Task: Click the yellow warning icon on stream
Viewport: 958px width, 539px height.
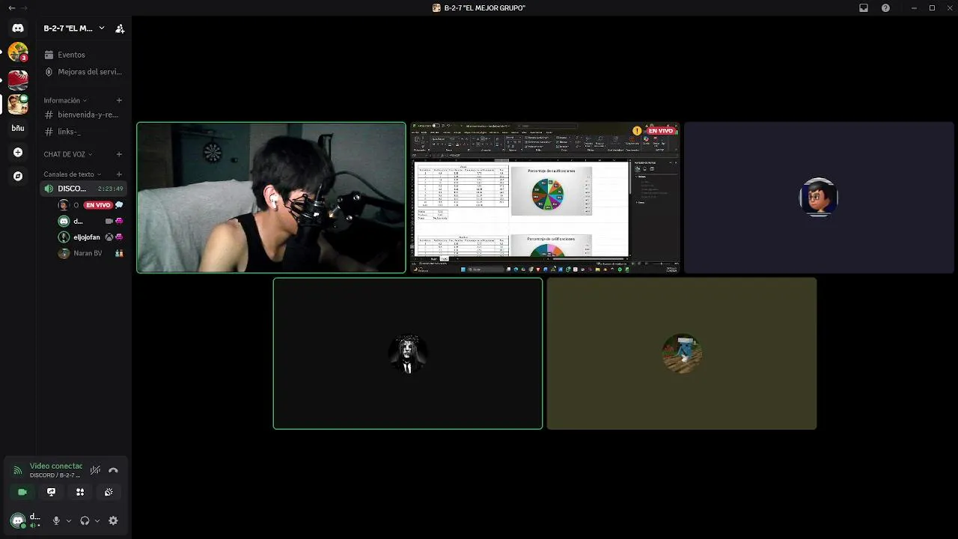Action: click(637, 130)
